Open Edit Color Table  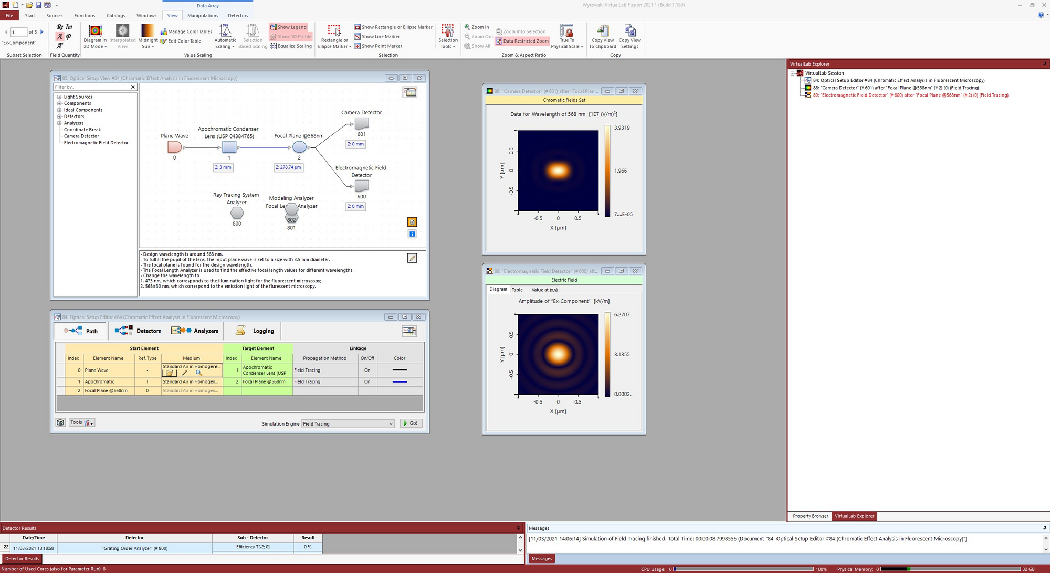click(x=181, y=41)
